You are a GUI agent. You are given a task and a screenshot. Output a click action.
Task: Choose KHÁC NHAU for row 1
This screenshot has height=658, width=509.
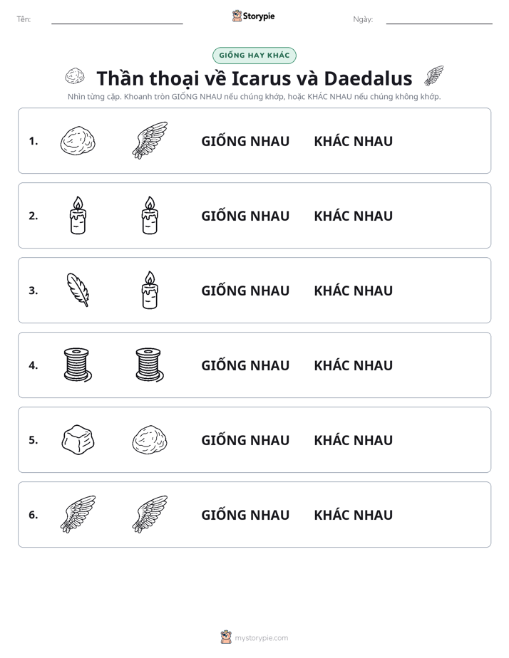[353, 142]
